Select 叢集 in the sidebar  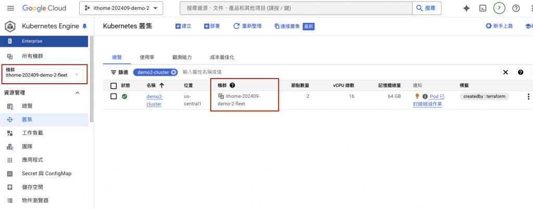[x=44, y=120]
